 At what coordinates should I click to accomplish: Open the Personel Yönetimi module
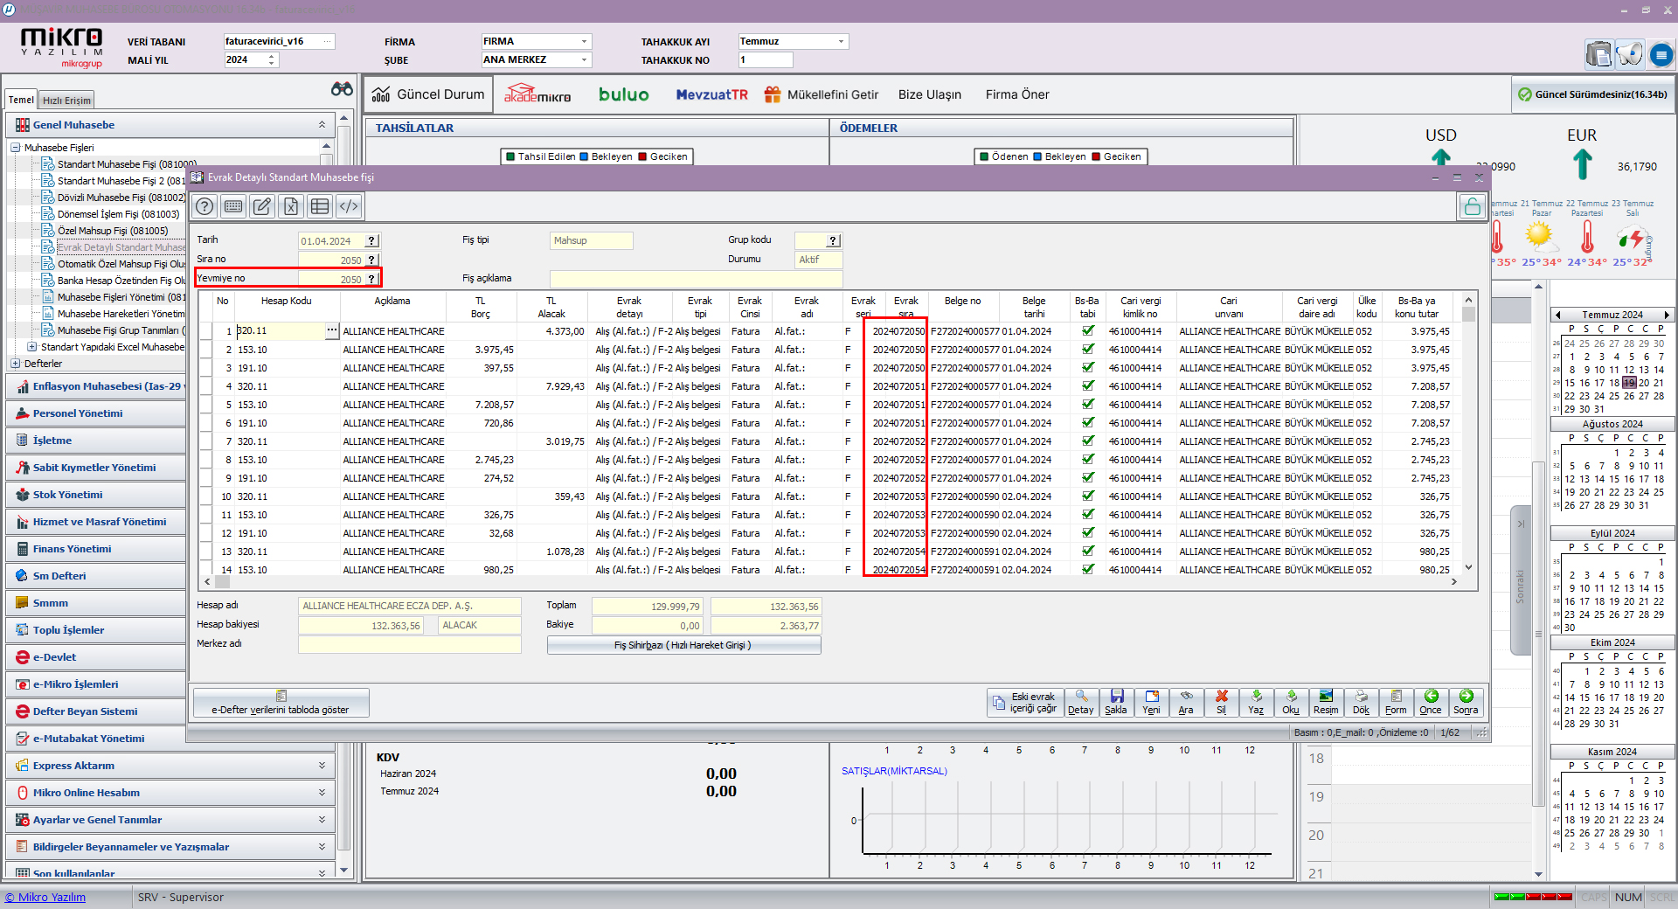96,413
